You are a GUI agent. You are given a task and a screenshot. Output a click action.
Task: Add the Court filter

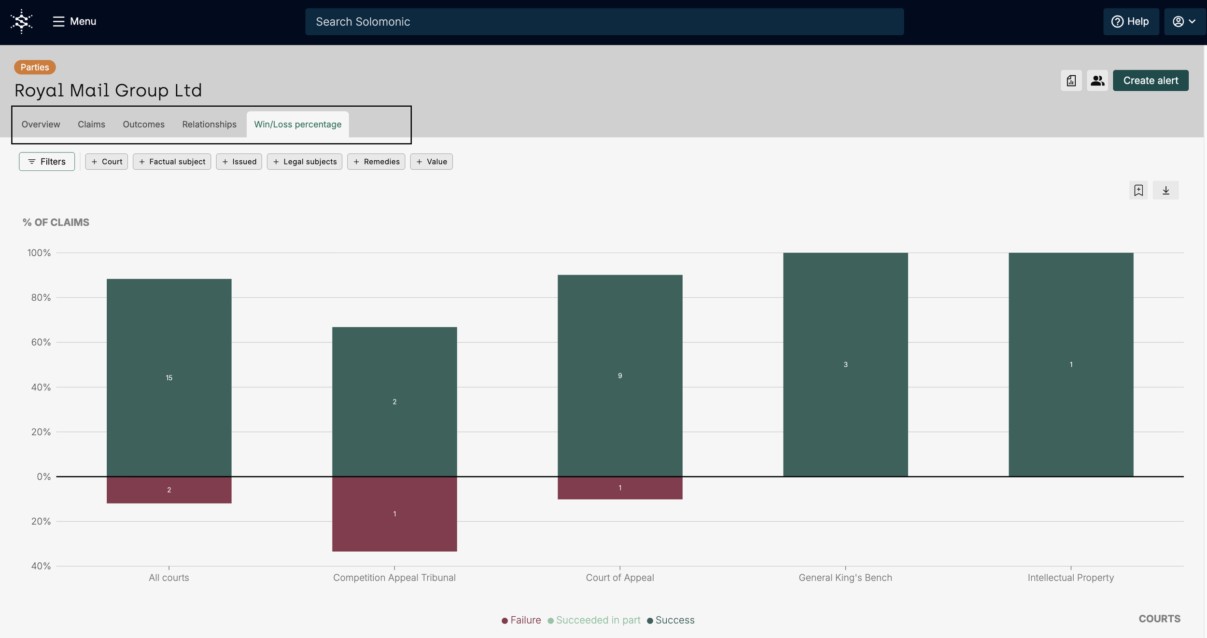107,162
